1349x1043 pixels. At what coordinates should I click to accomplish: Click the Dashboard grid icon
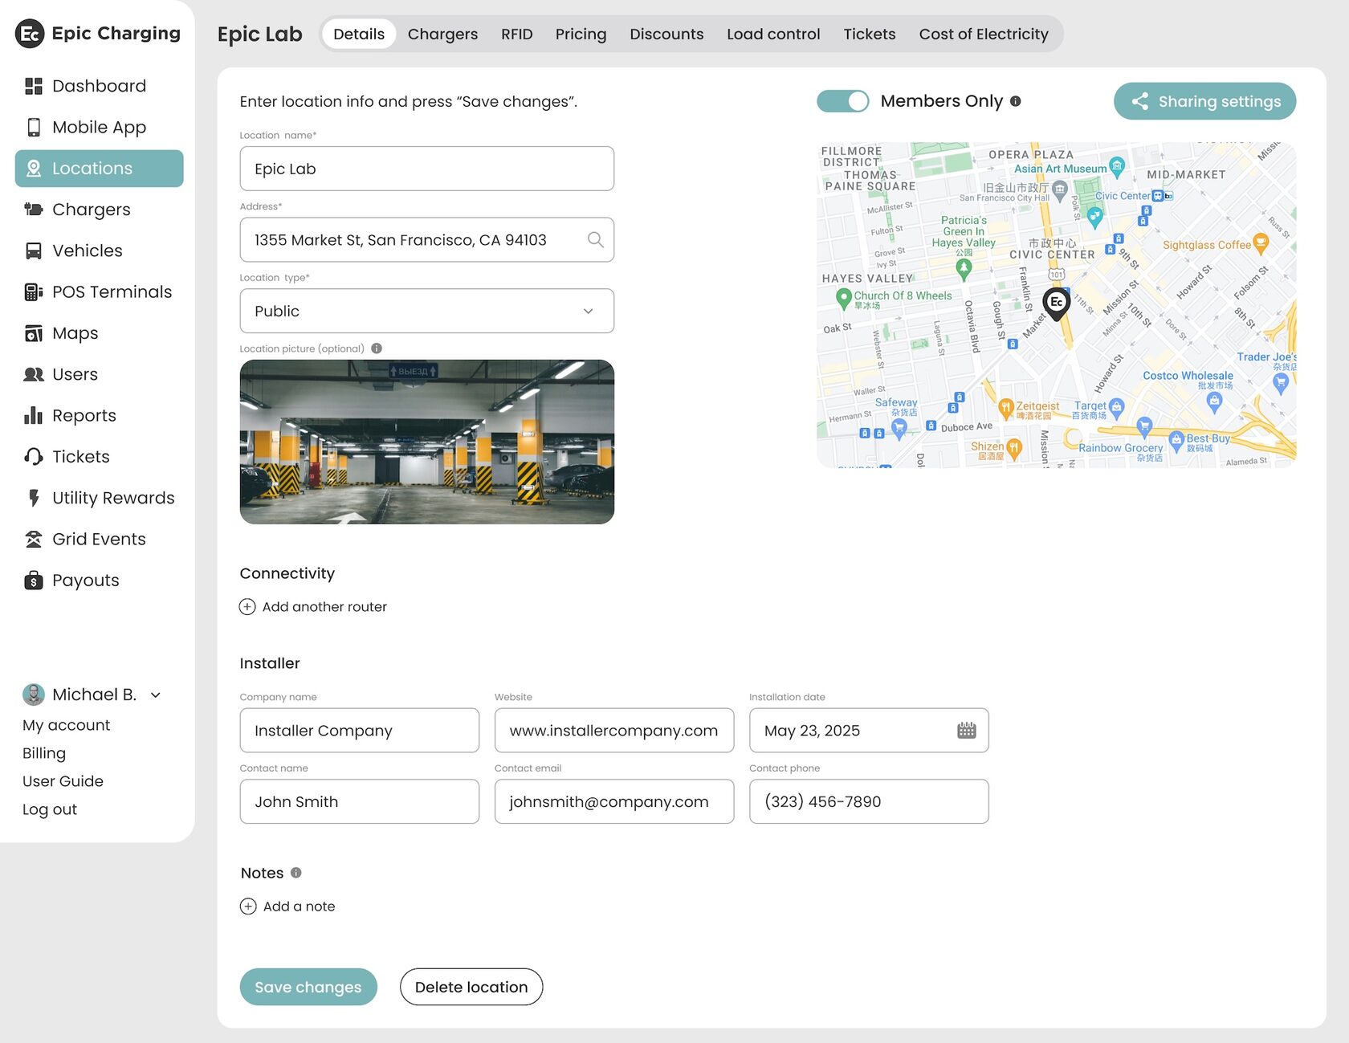tap(33, 86)
